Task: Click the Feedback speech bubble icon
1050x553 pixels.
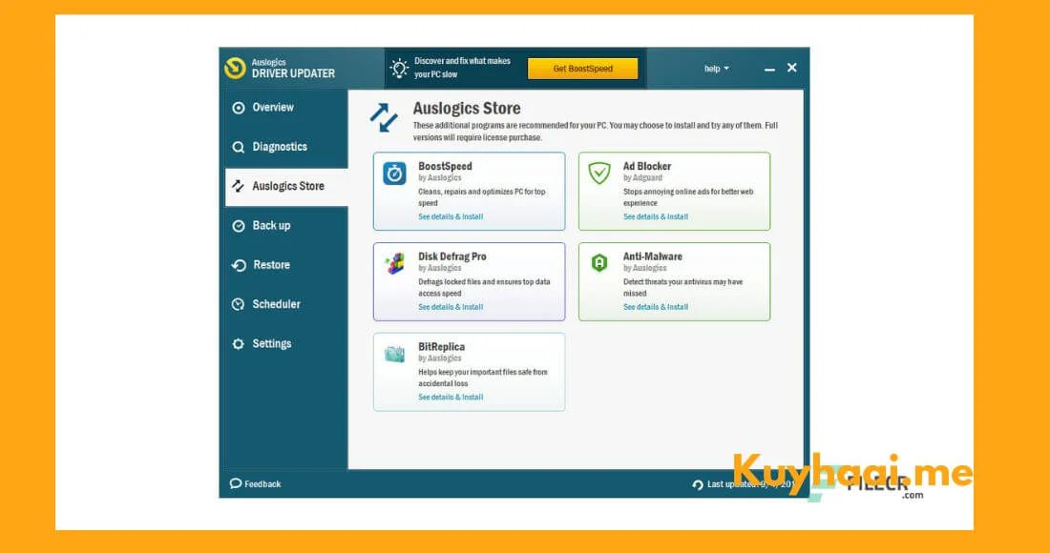Action: pyautogui.click(x=235, y=483)
